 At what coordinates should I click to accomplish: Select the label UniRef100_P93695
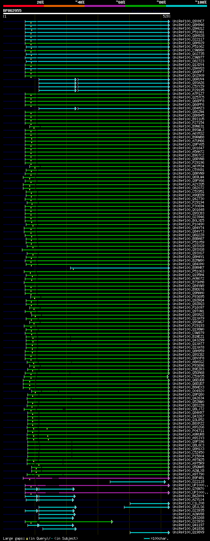(x=188, y=297)
